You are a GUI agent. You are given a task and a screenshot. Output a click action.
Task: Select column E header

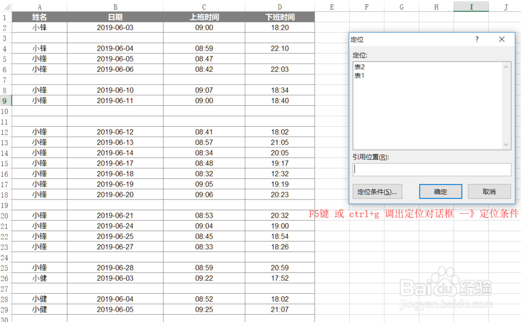pos(332,7)
